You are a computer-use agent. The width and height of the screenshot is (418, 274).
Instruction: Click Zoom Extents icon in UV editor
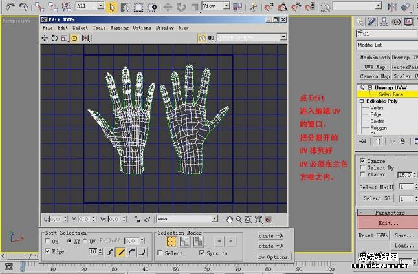[258, 220]
